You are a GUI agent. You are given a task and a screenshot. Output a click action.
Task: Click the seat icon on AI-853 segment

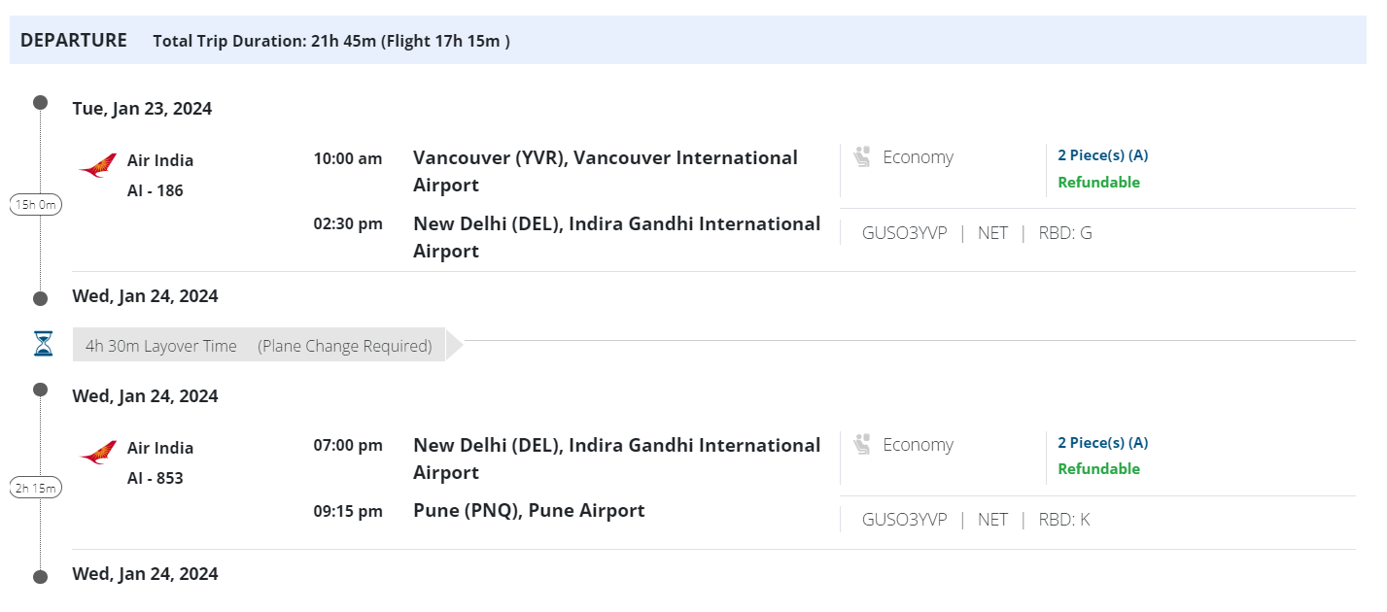(x=862, y=445)
